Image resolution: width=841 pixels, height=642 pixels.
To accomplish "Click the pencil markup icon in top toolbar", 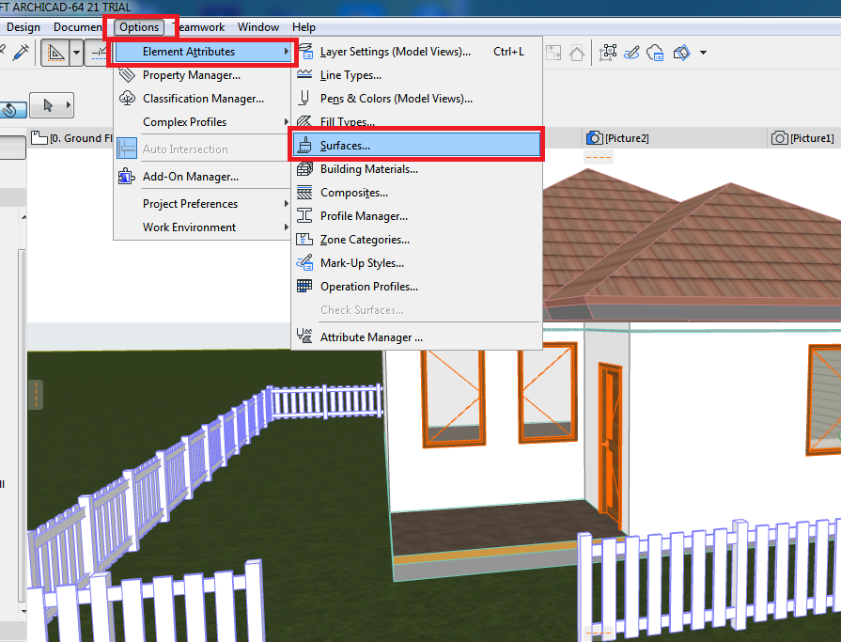I will point(633,52).
